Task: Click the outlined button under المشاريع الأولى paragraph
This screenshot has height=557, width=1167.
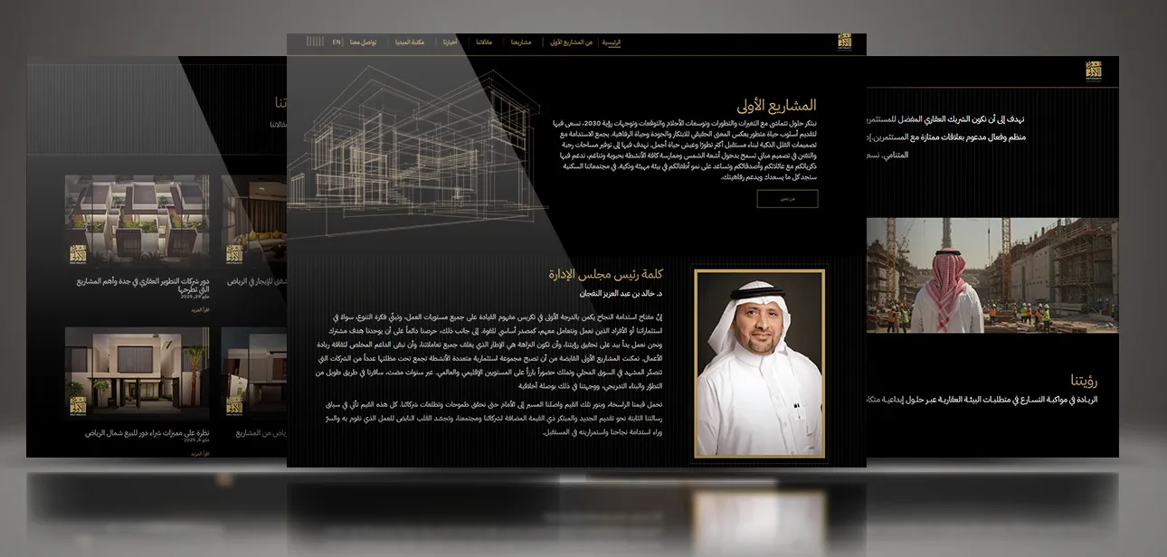Action: [x=787, y=199]
